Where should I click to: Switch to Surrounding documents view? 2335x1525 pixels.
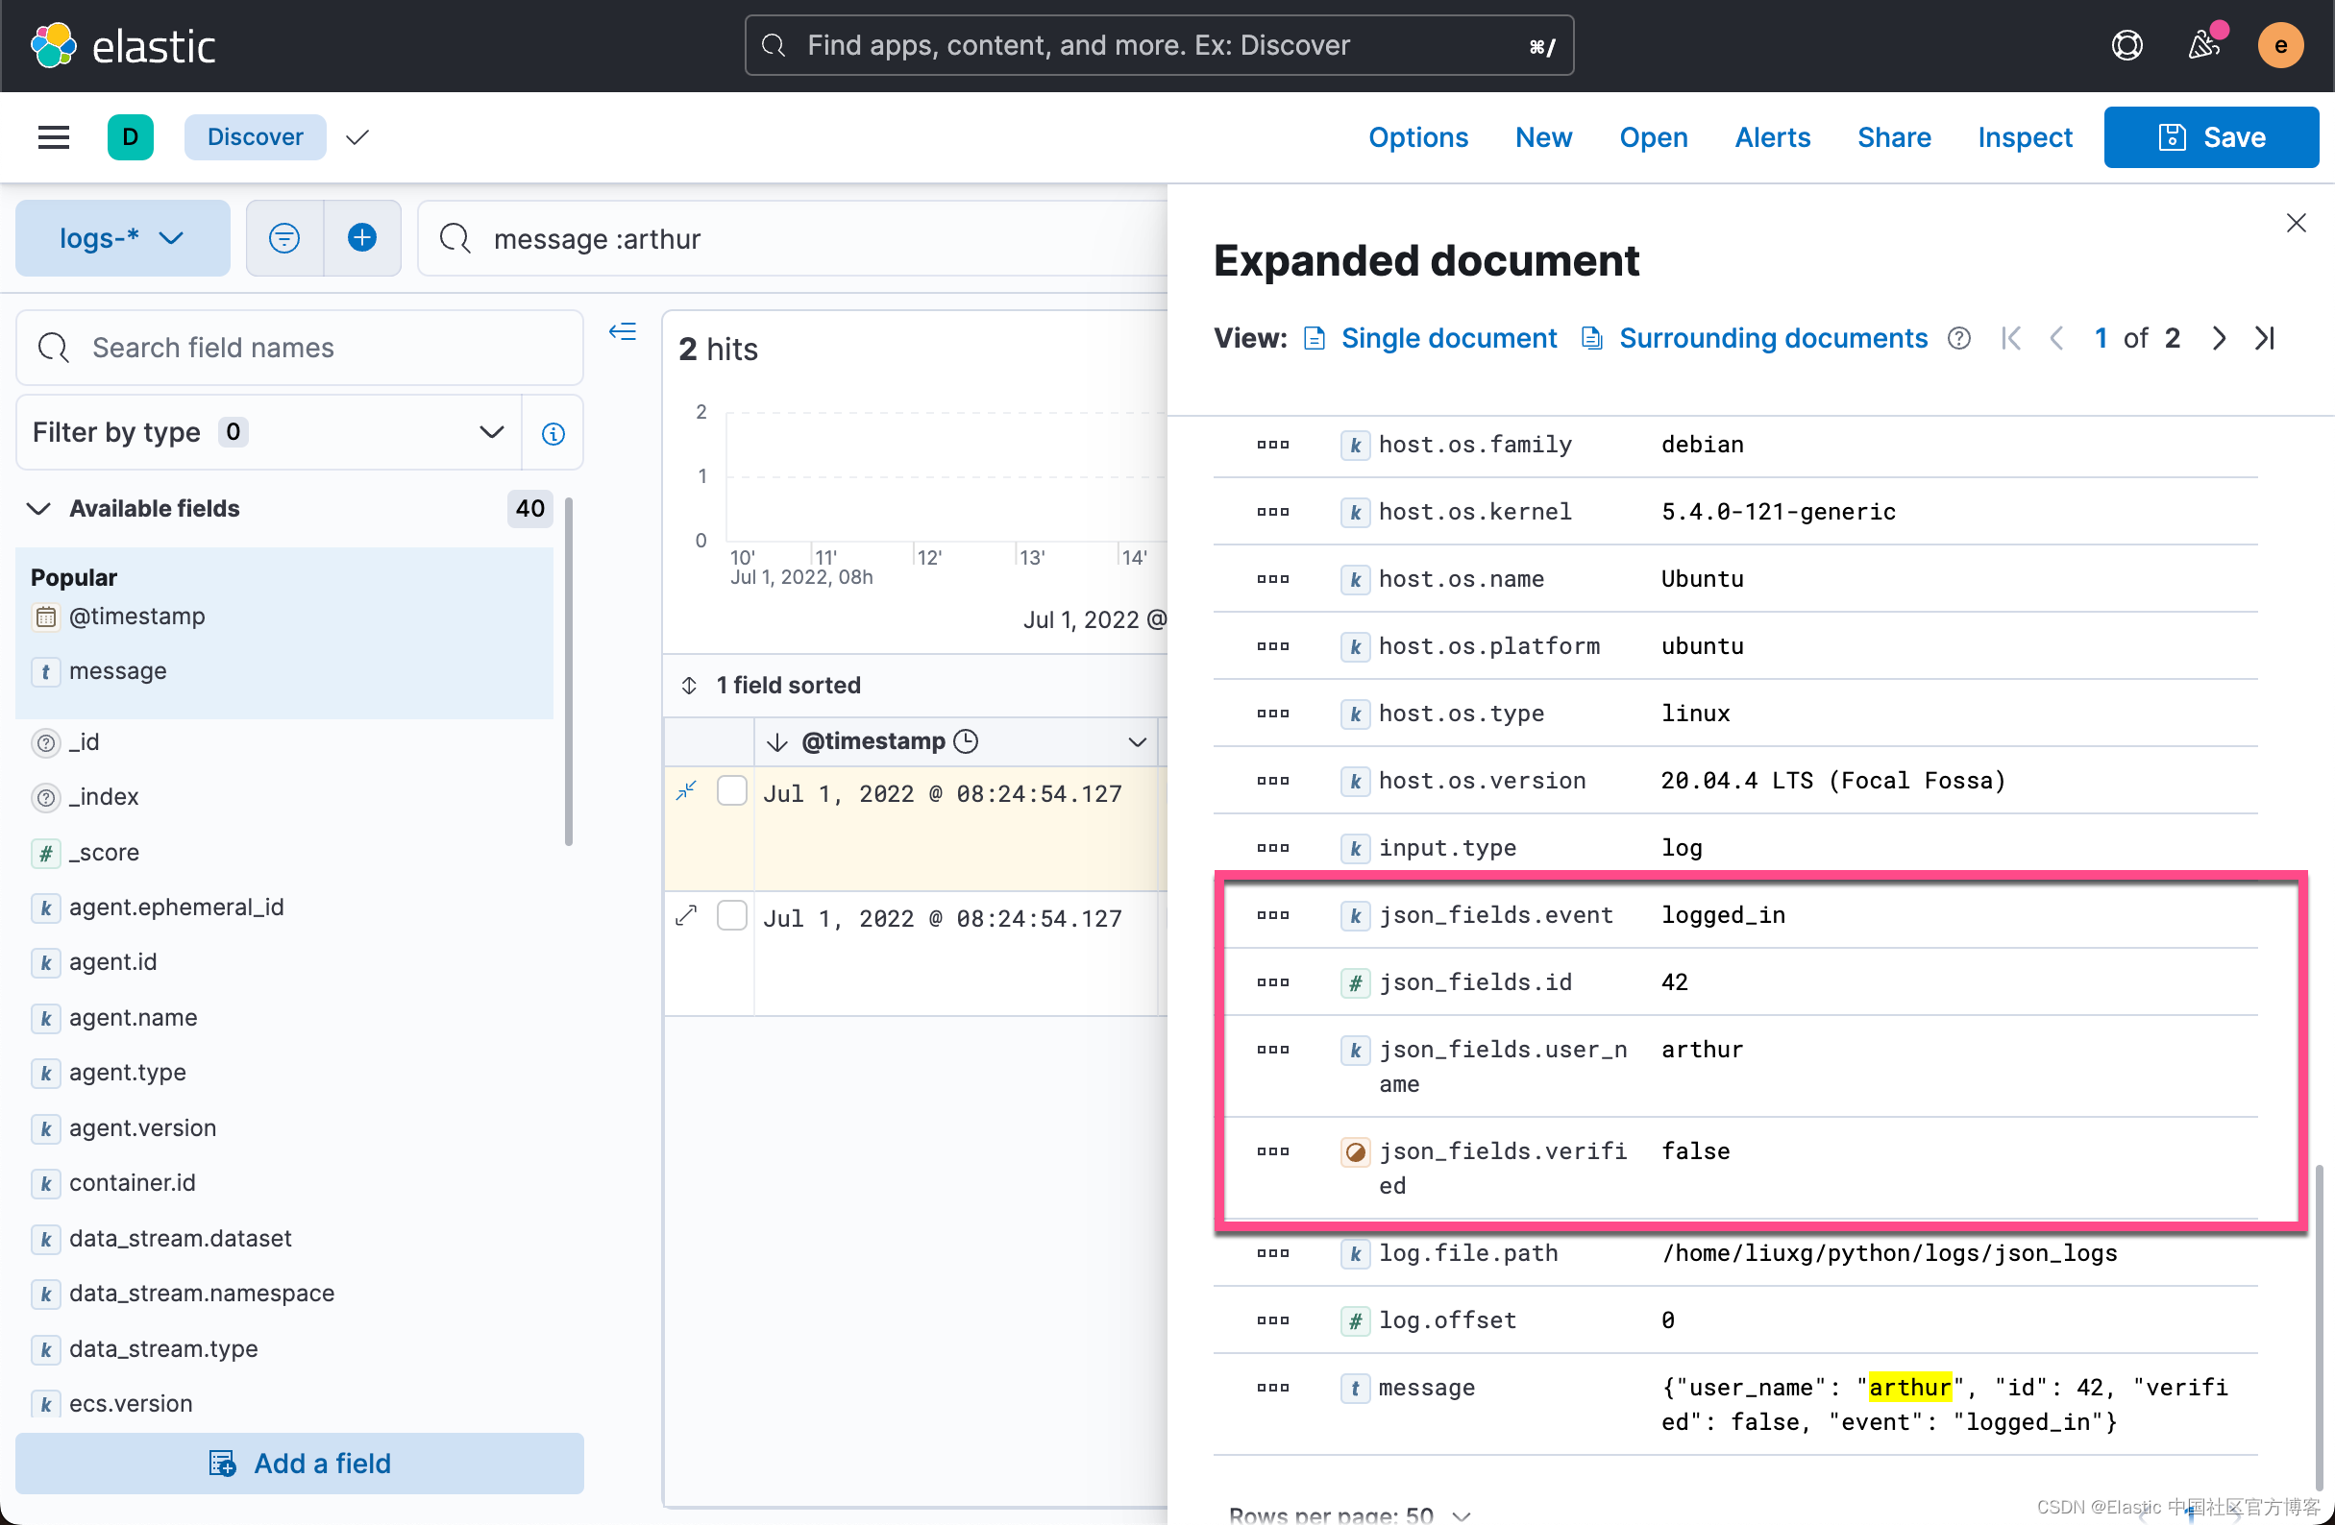coord(1772,338)
